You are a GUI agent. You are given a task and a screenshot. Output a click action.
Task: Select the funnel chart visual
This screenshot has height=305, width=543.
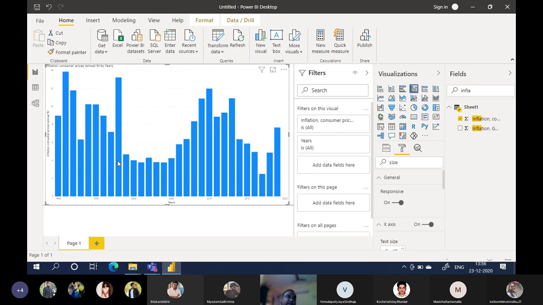(x=392, y=108)
